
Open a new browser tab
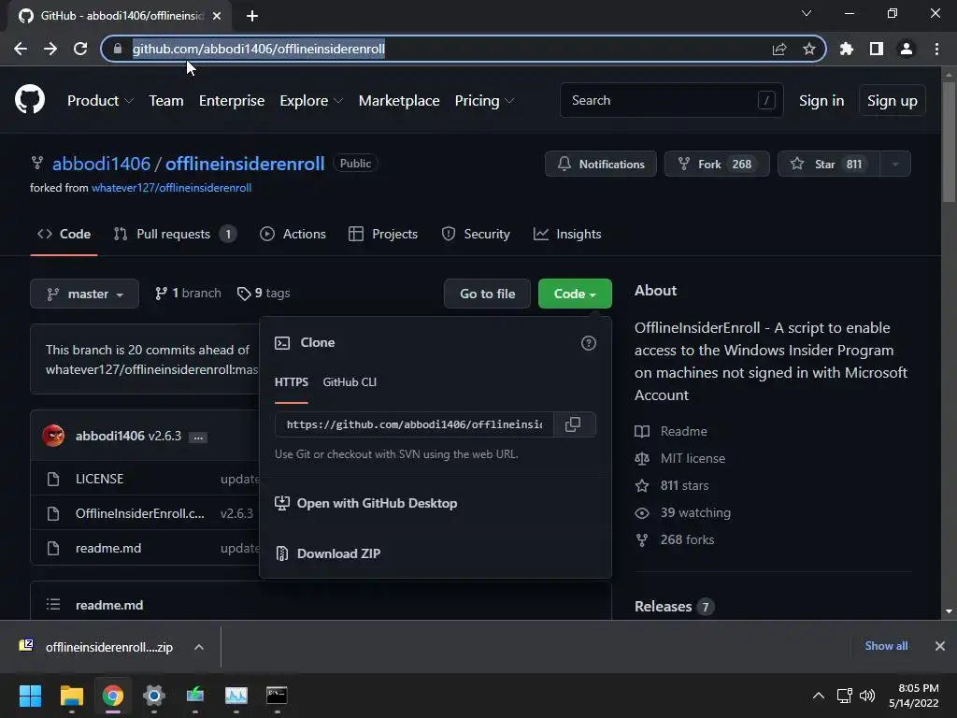(x=252, y=16)
